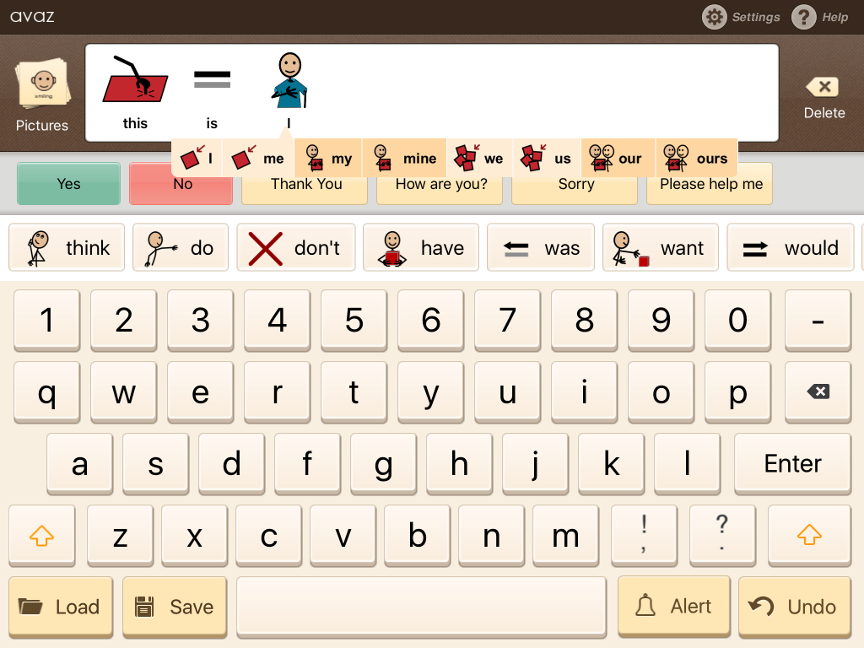Tap the right shift arrow key
864x648 pixels.
point(809,535)
